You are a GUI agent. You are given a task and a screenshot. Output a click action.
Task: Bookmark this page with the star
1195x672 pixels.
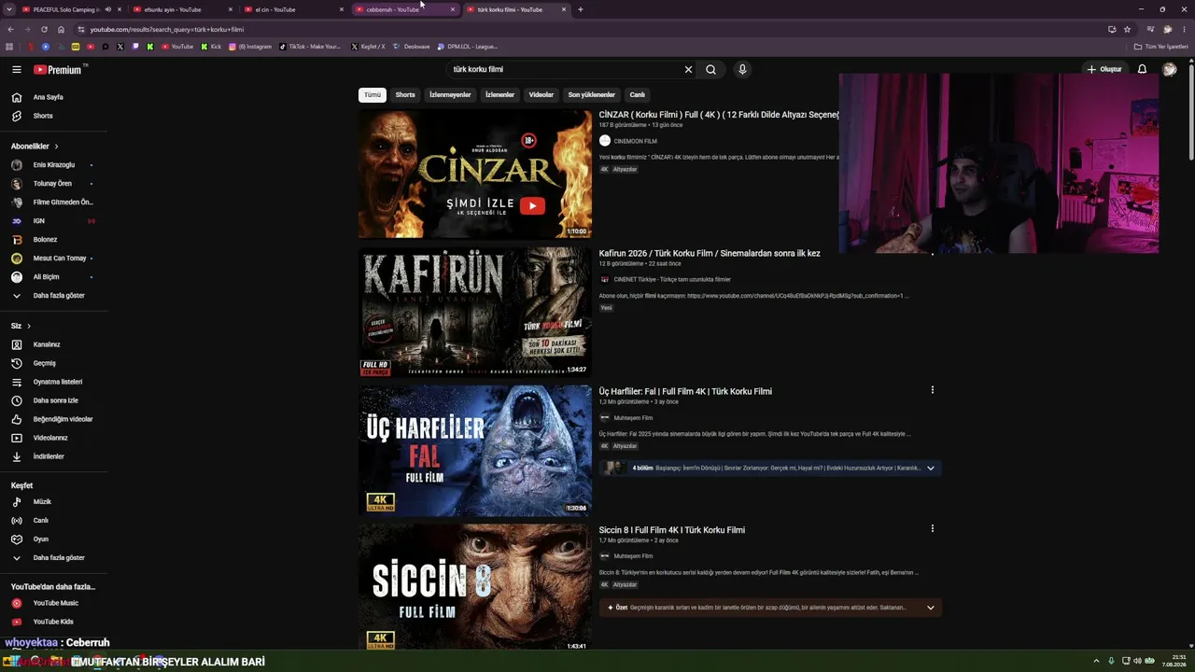click(x=1127, y=29)
